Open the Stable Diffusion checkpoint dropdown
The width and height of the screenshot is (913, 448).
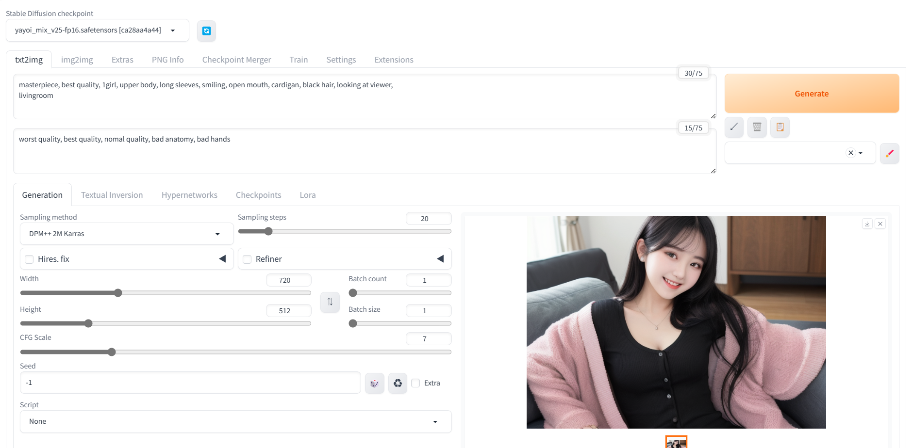(x=98, y=30)
